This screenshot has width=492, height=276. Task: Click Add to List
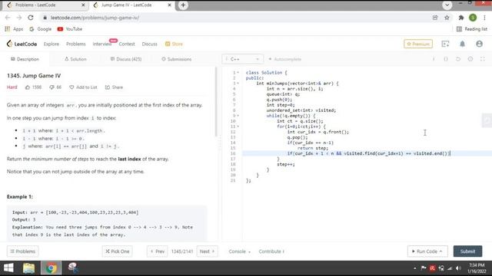83,87
